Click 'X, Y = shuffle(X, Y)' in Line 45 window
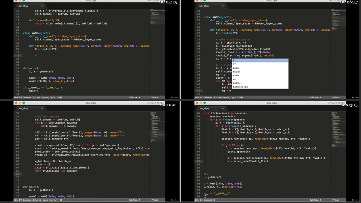The height and width of the screenshot is (203, 361). tap(231, 43)
